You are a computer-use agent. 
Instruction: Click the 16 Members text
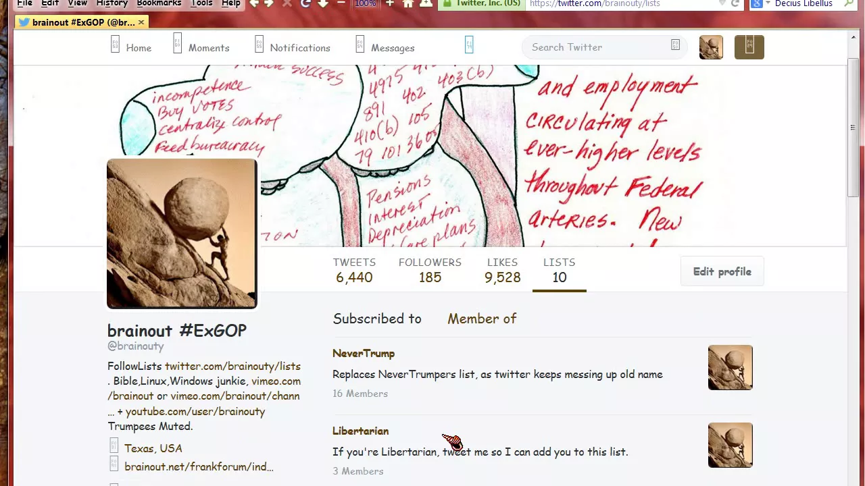[360, 394]
